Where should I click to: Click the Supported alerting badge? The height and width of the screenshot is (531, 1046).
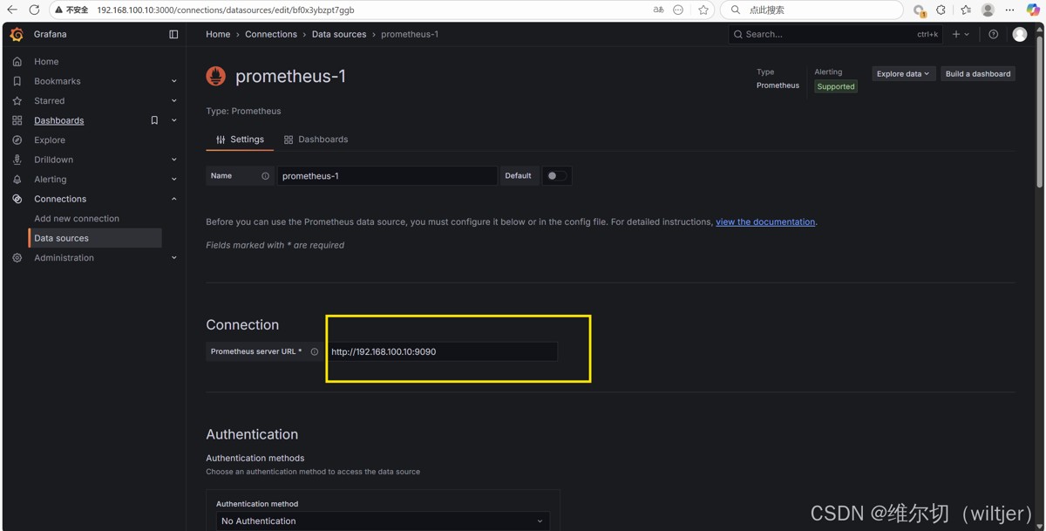pos(836,86)
